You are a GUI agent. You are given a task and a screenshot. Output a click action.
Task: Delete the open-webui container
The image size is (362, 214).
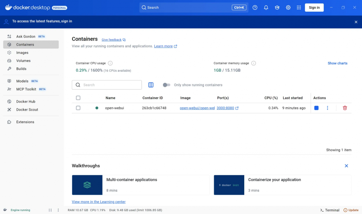coord(345,108)
